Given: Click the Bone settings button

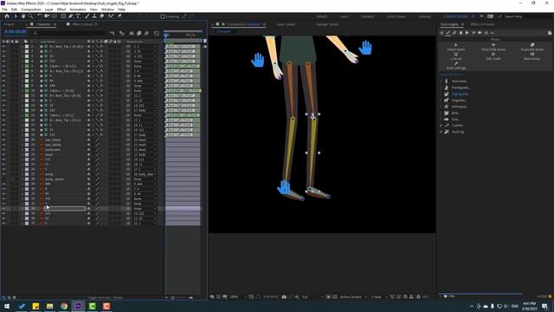Looking at the screenshot, I should click(x=456, y=66).
